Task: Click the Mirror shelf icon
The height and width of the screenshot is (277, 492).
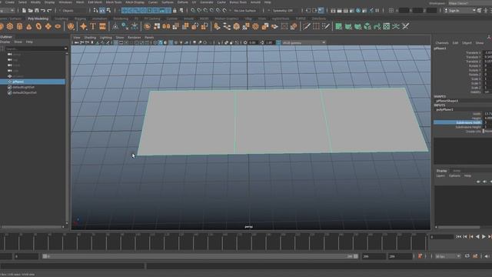Action: tap(166, 27)
